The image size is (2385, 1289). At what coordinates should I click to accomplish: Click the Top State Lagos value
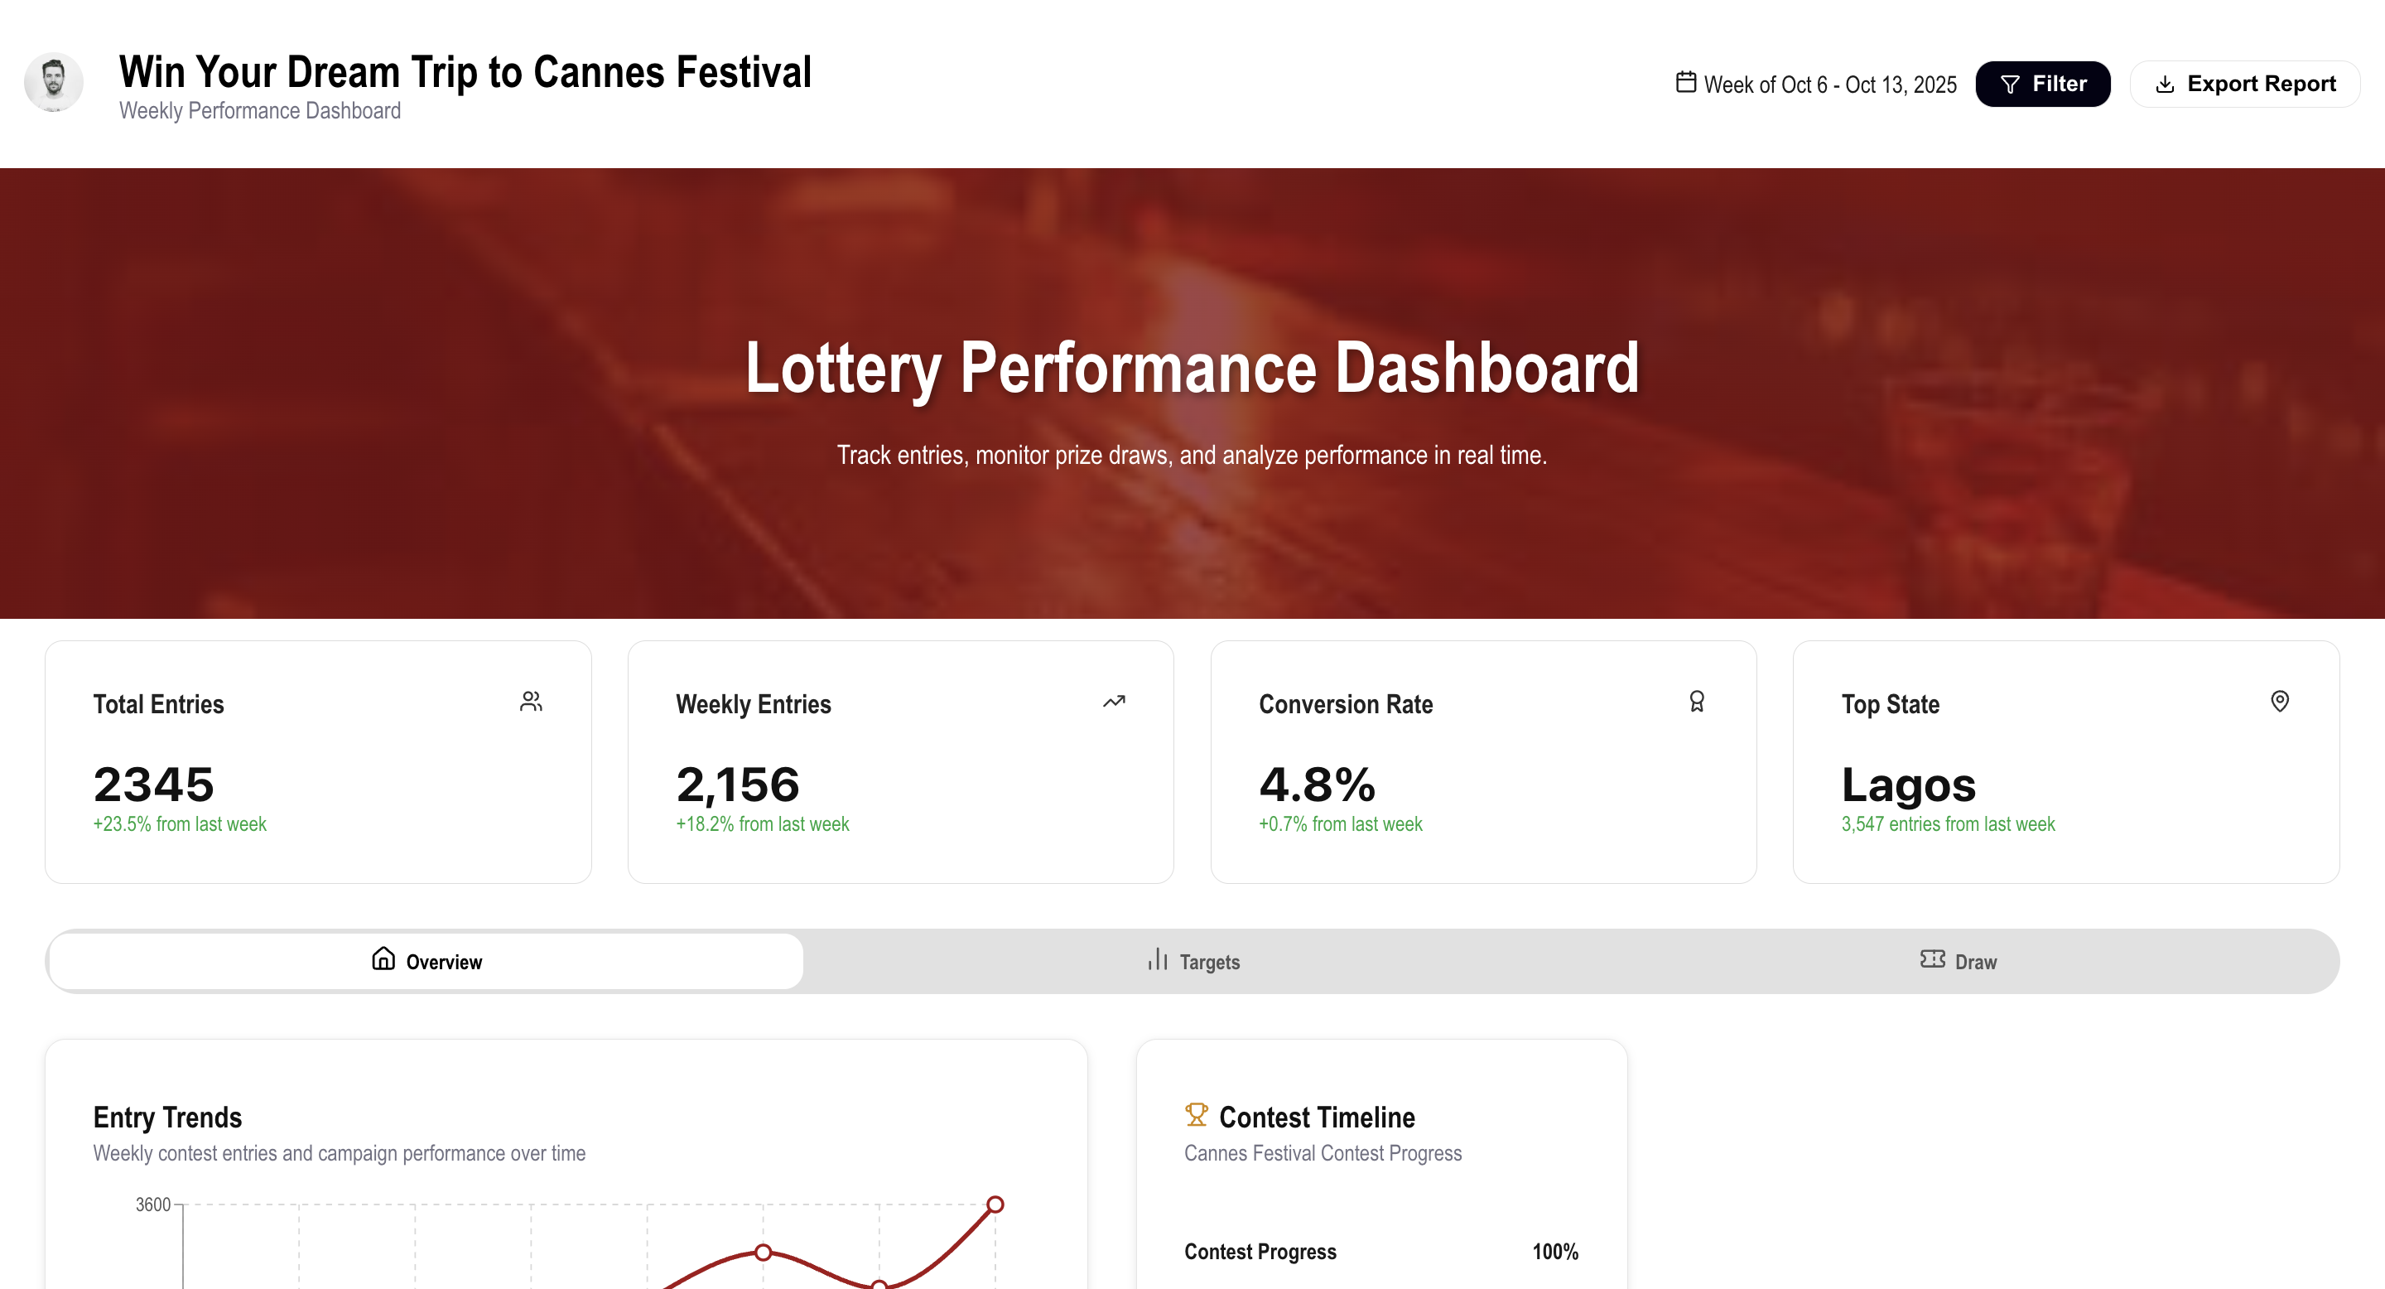1908,785
